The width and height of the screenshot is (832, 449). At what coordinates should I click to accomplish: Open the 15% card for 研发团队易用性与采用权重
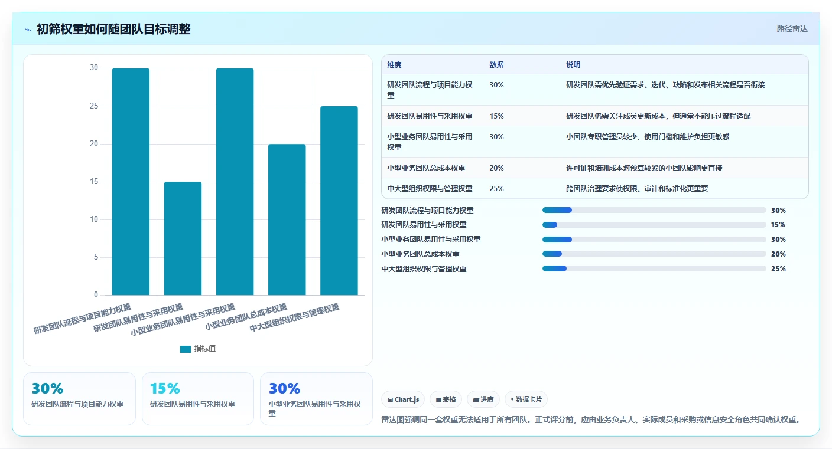[x=198, y=399]
